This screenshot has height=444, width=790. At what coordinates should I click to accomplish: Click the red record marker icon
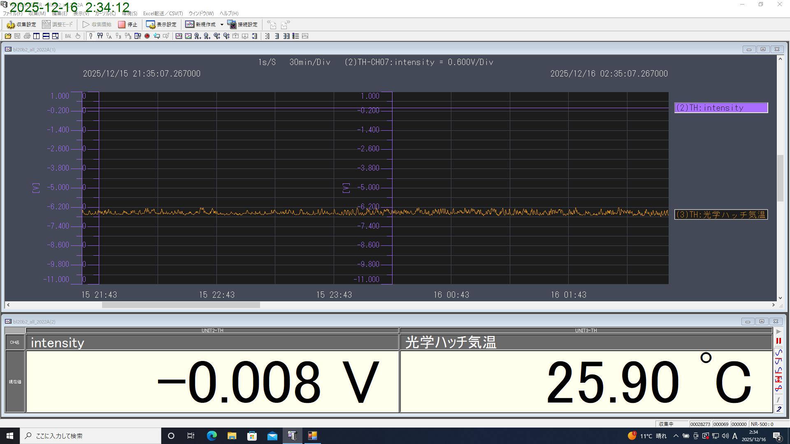point(147,36)
